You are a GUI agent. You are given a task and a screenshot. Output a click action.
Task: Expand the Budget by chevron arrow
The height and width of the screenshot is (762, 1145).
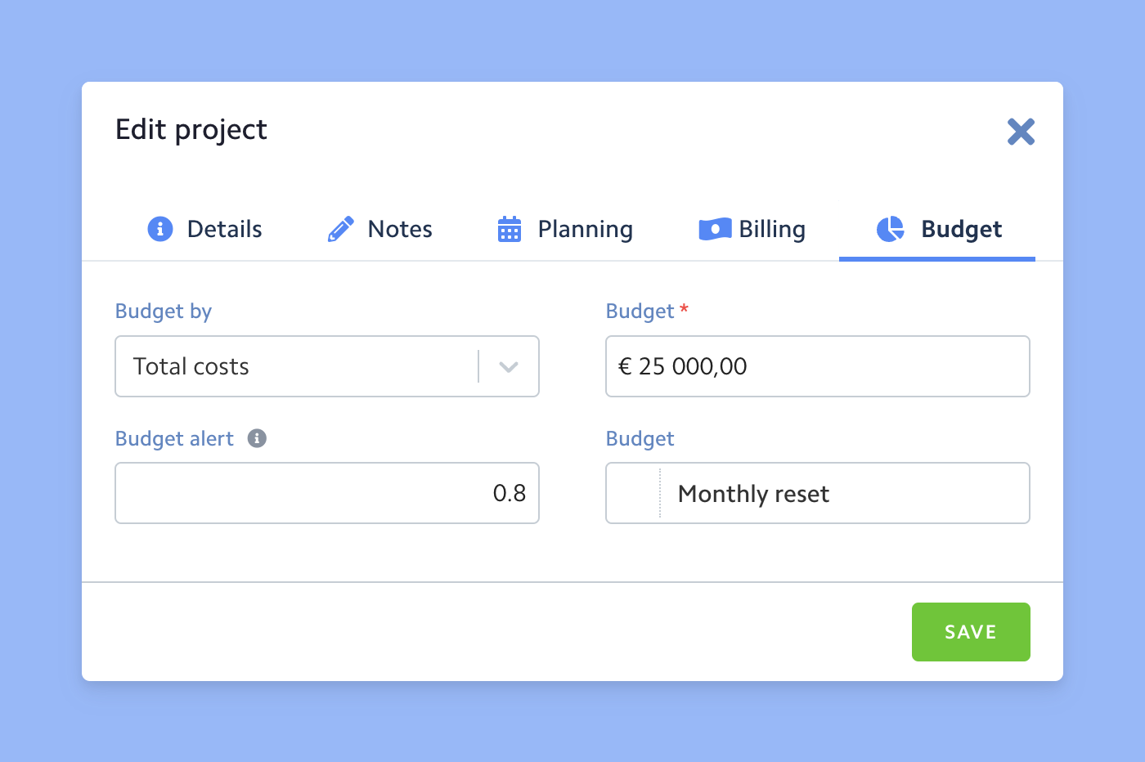point(509,367)
